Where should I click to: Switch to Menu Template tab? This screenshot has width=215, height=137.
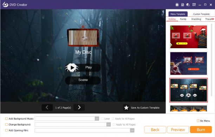click(178, 14)
